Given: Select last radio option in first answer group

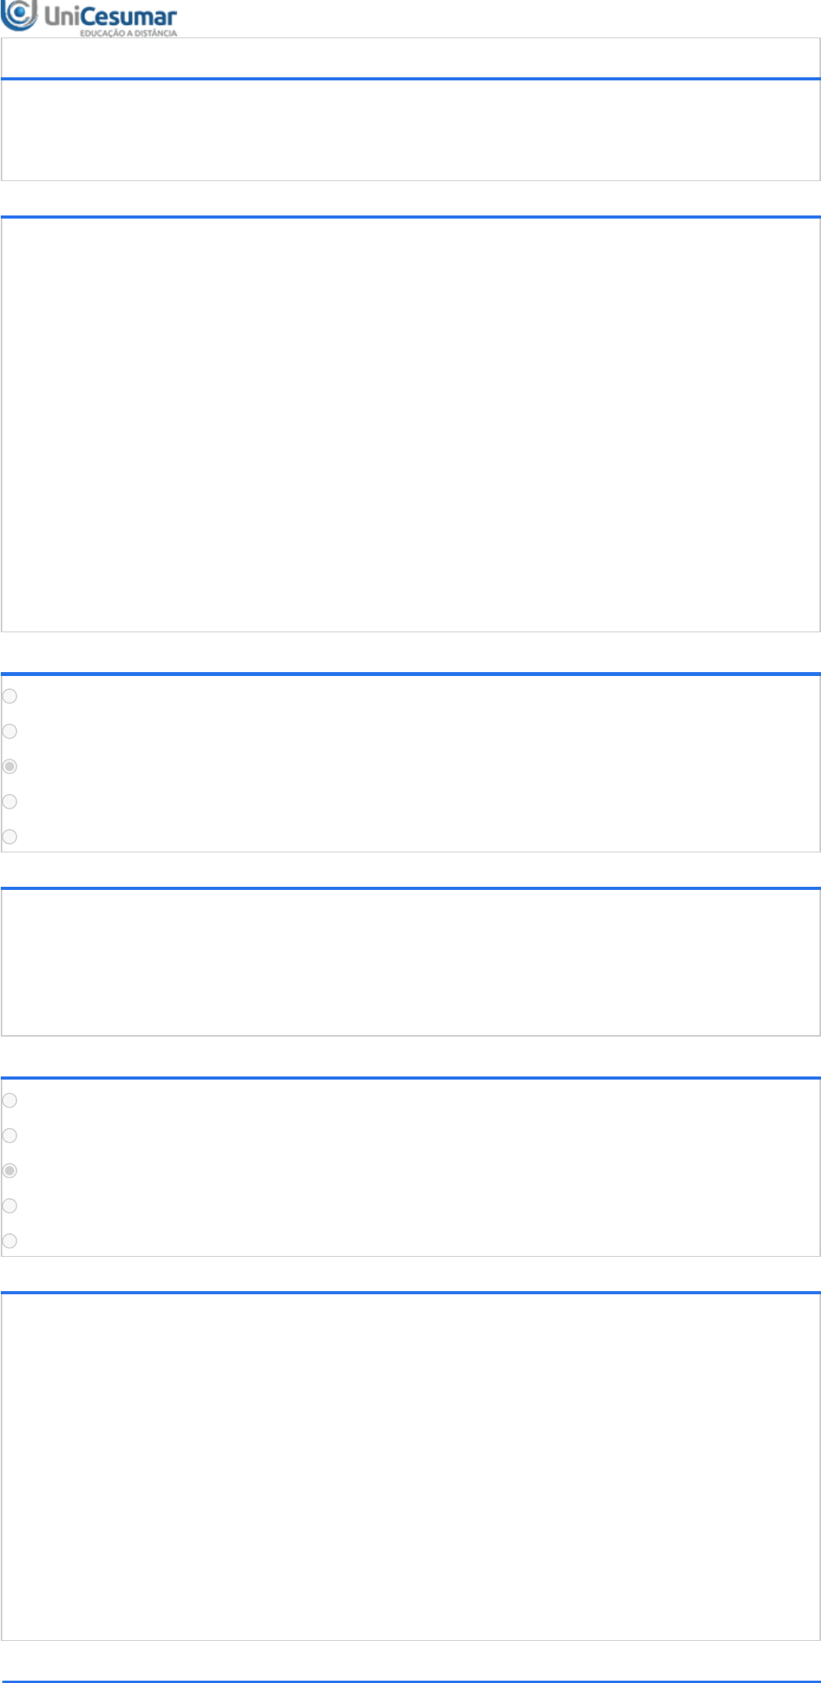Looking at the screenshot, I should click(9, 836).
